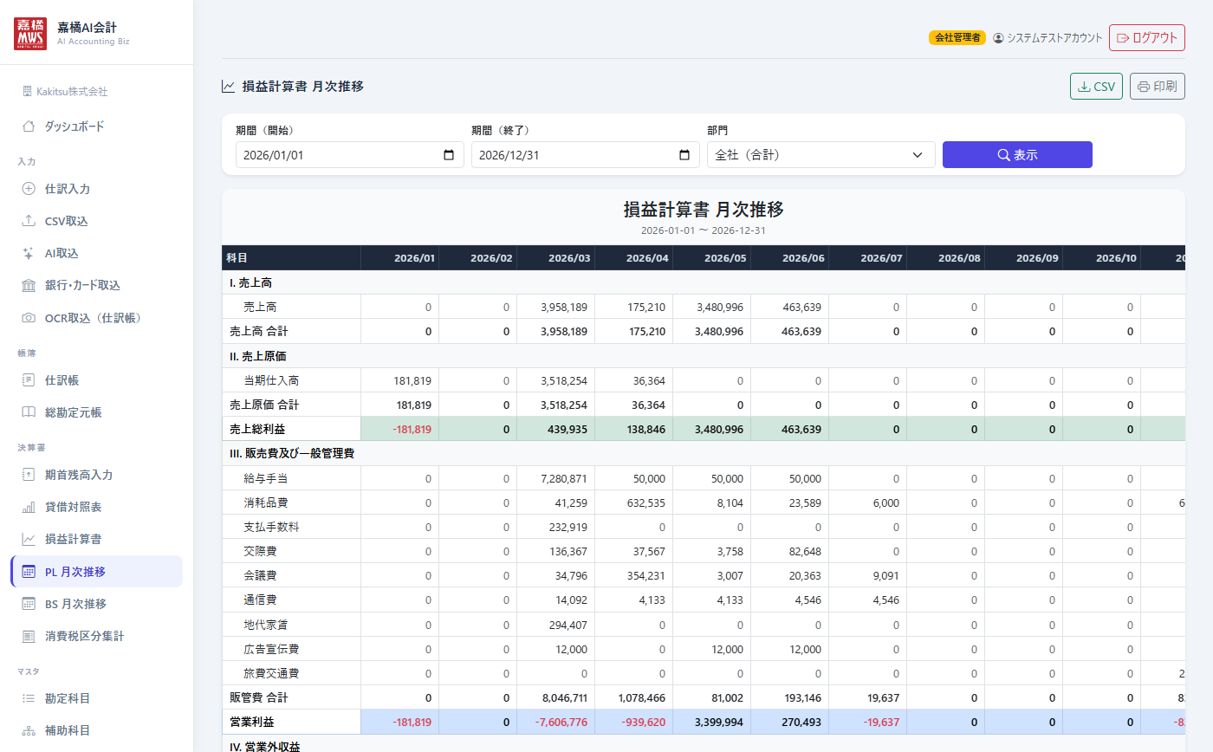1213x752 pixels.
Task: Go to 勘定科目 master page
Action: tap(97, 698)
